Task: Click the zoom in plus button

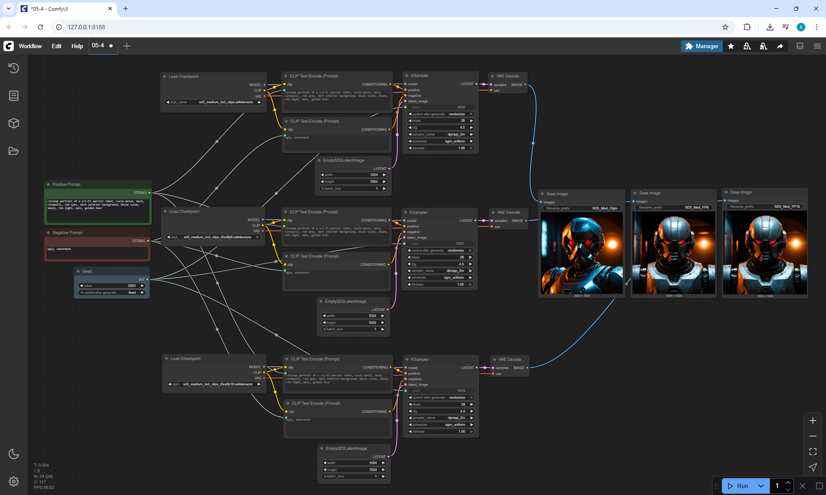Action: pyautogui.click(x=813, y=421)
